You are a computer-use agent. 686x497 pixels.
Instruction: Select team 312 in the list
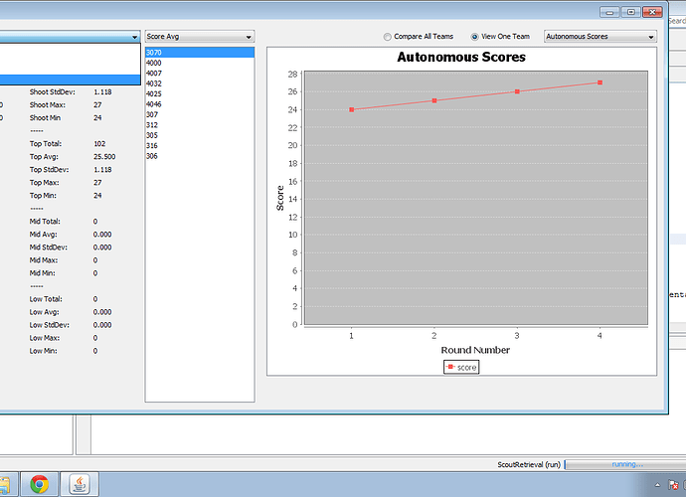[x=200, y=124]
